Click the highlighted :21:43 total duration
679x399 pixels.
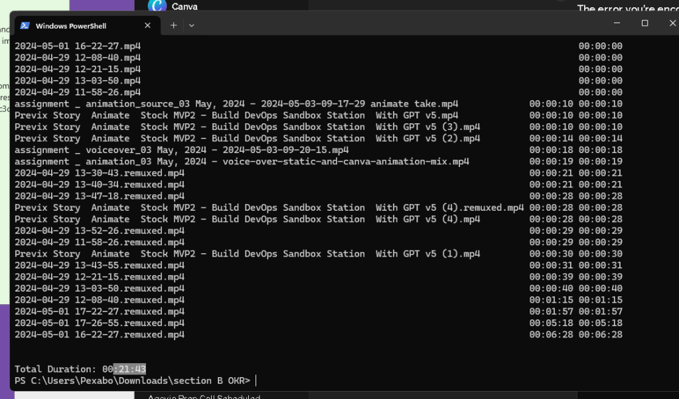129,369
